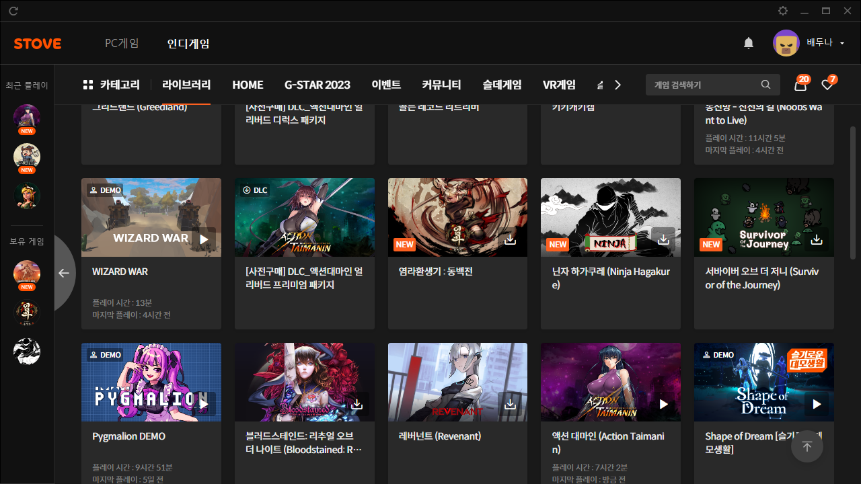Open the notifications bell
The image size is (861, 484).
pos(749,44)
